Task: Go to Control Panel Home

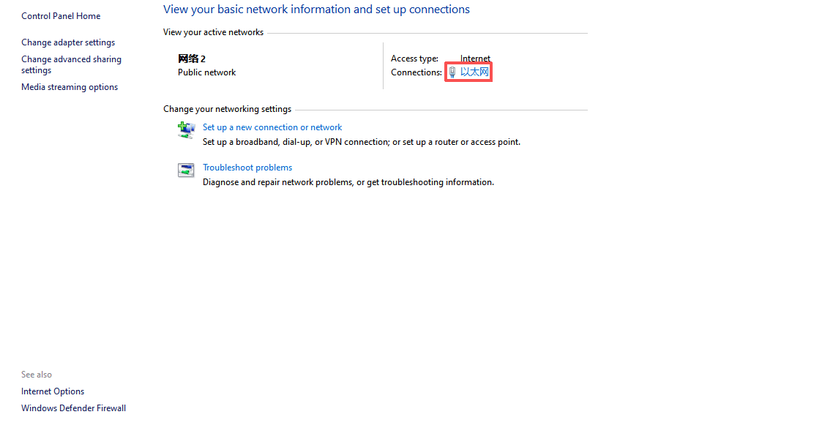Action: point(61,16)
